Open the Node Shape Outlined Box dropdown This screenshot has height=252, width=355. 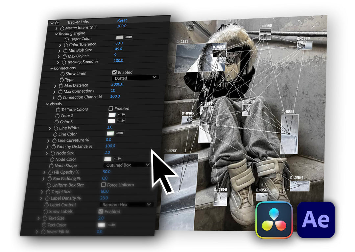[x=127, y=165]
